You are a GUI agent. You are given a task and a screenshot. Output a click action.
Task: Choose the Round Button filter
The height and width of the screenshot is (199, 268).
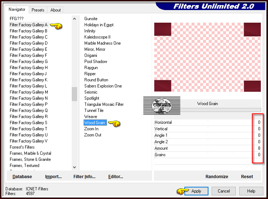pos(96,80)
